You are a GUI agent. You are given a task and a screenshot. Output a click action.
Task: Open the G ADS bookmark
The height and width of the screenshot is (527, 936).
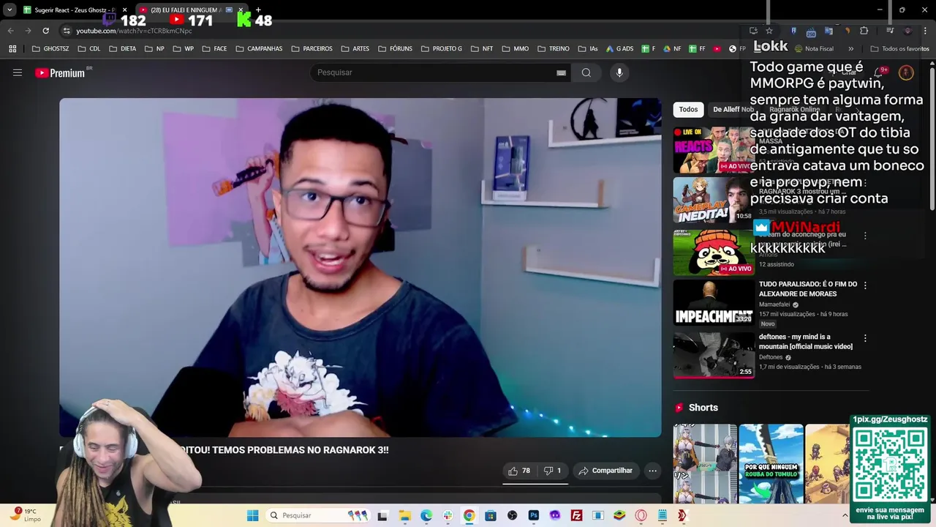[619, 49]
